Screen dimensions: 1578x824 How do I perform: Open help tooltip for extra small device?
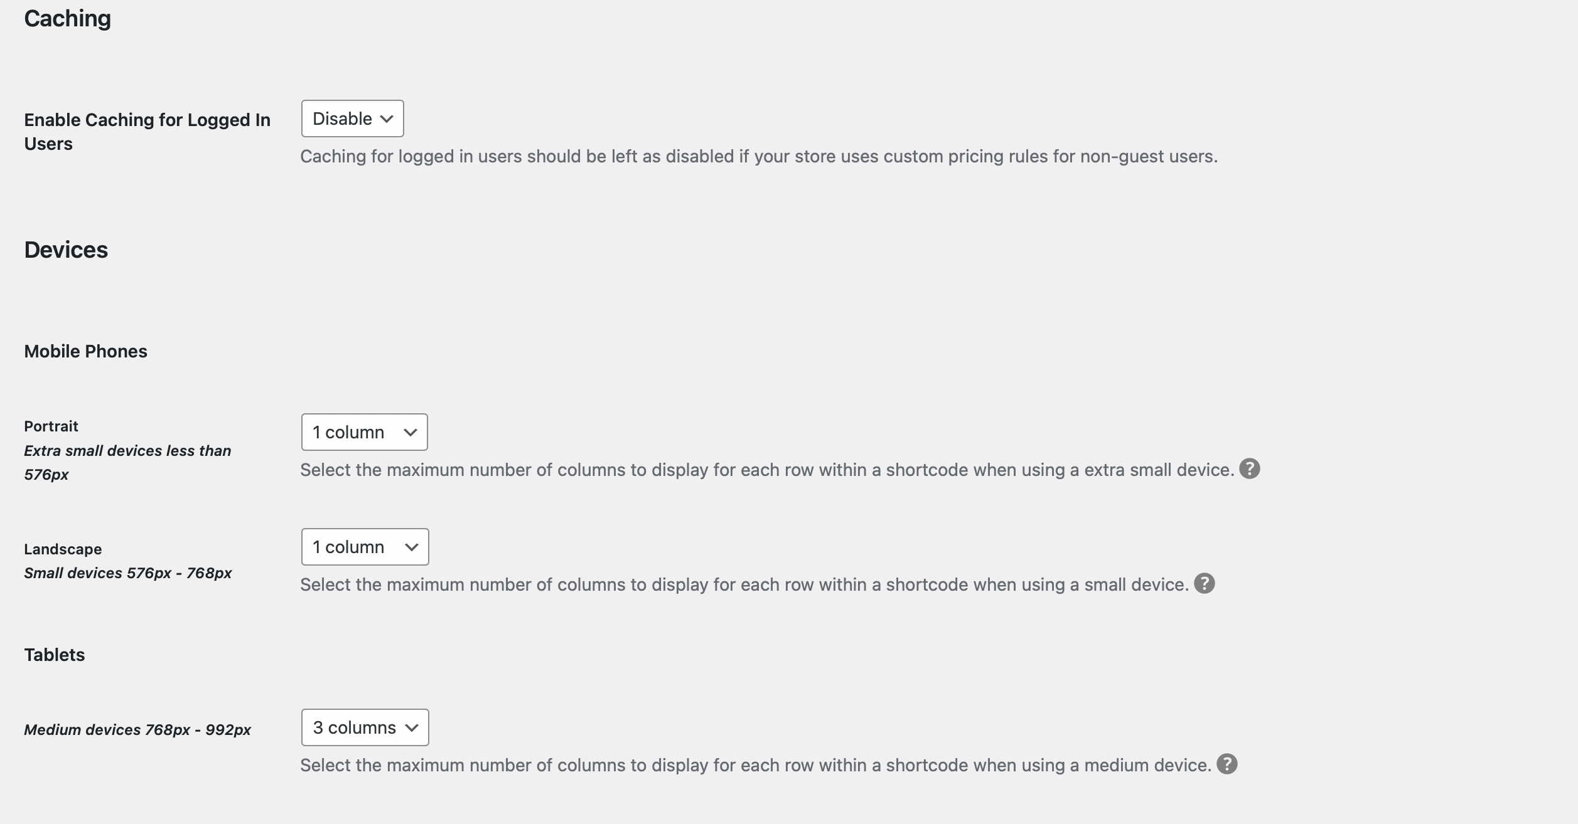(x=1249, y=468)
